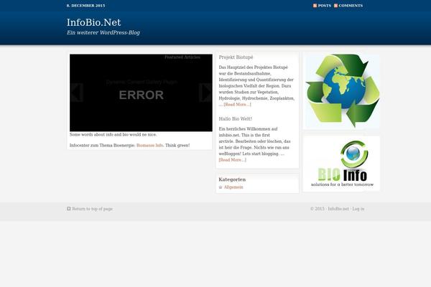Click the Log in link
This screenshot has height=287, width=431.
coord(358,209)
